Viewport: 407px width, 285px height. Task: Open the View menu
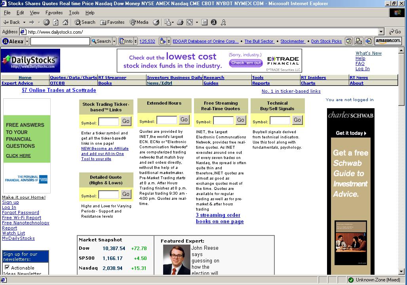coord(34,13)
